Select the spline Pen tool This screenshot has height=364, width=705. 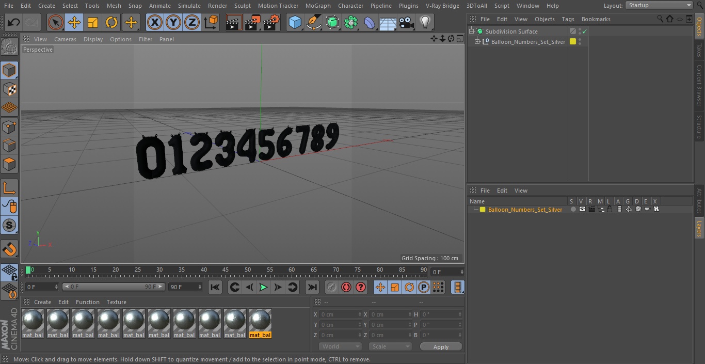click(x=313, y=22)
